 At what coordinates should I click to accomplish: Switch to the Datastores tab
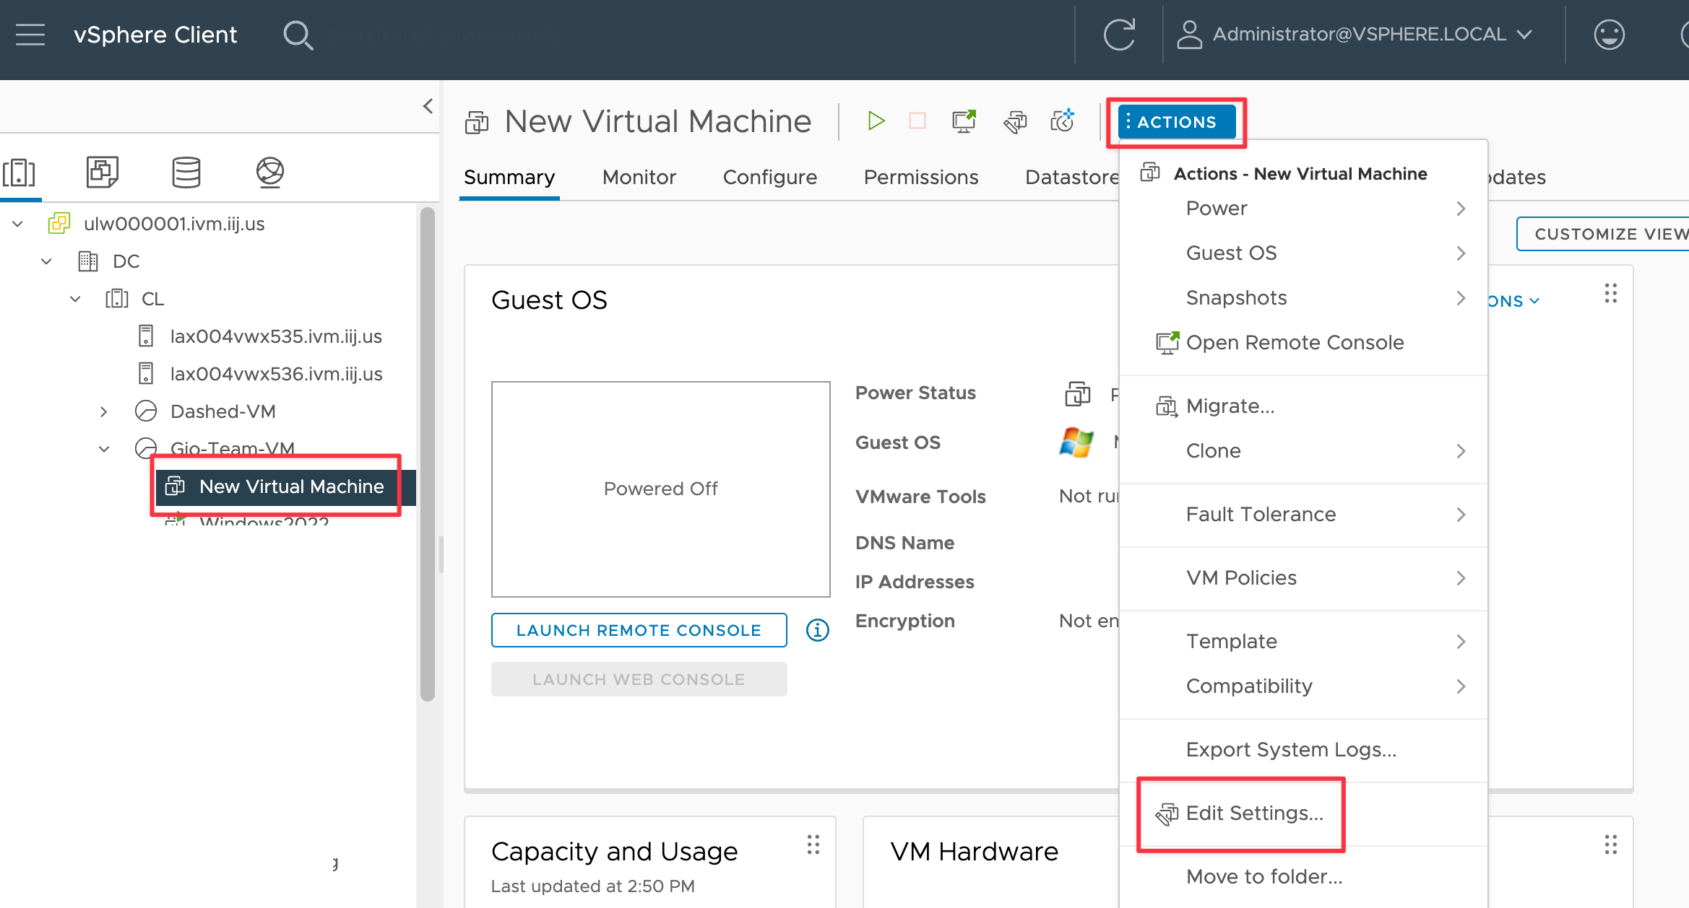[1072, 177]
